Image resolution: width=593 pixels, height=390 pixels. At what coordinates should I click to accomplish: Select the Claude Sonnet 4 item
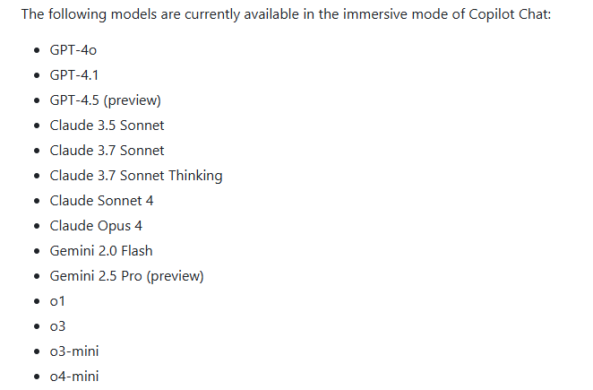[x=102, y=201]
